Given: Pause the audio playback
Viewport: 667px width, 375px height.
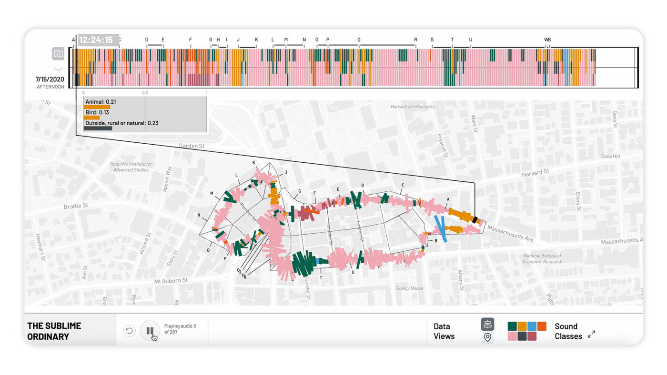Looking at the screenshot, I should click(x=150, y=330).
